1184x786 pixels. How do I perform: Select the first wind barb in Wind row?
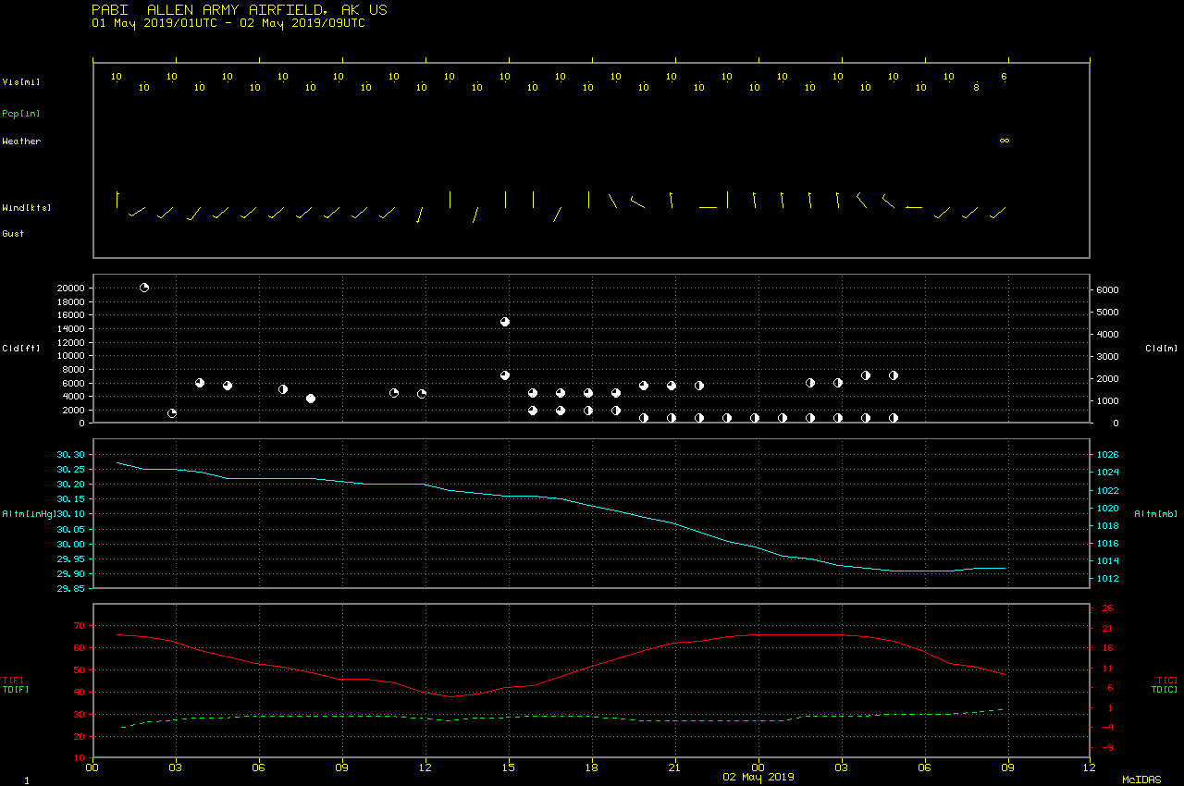pos(117,199)
